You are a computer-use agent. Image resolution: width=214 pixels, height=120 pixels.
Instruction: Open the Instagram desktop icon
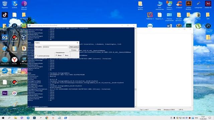(x=24, y=71)
